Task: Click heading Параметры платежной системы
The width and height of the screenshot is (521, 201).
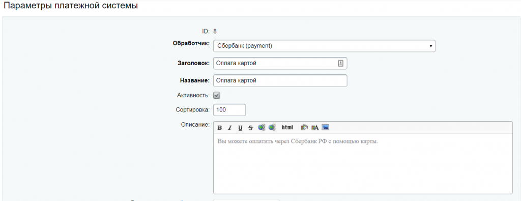Action: click(70, 6)
